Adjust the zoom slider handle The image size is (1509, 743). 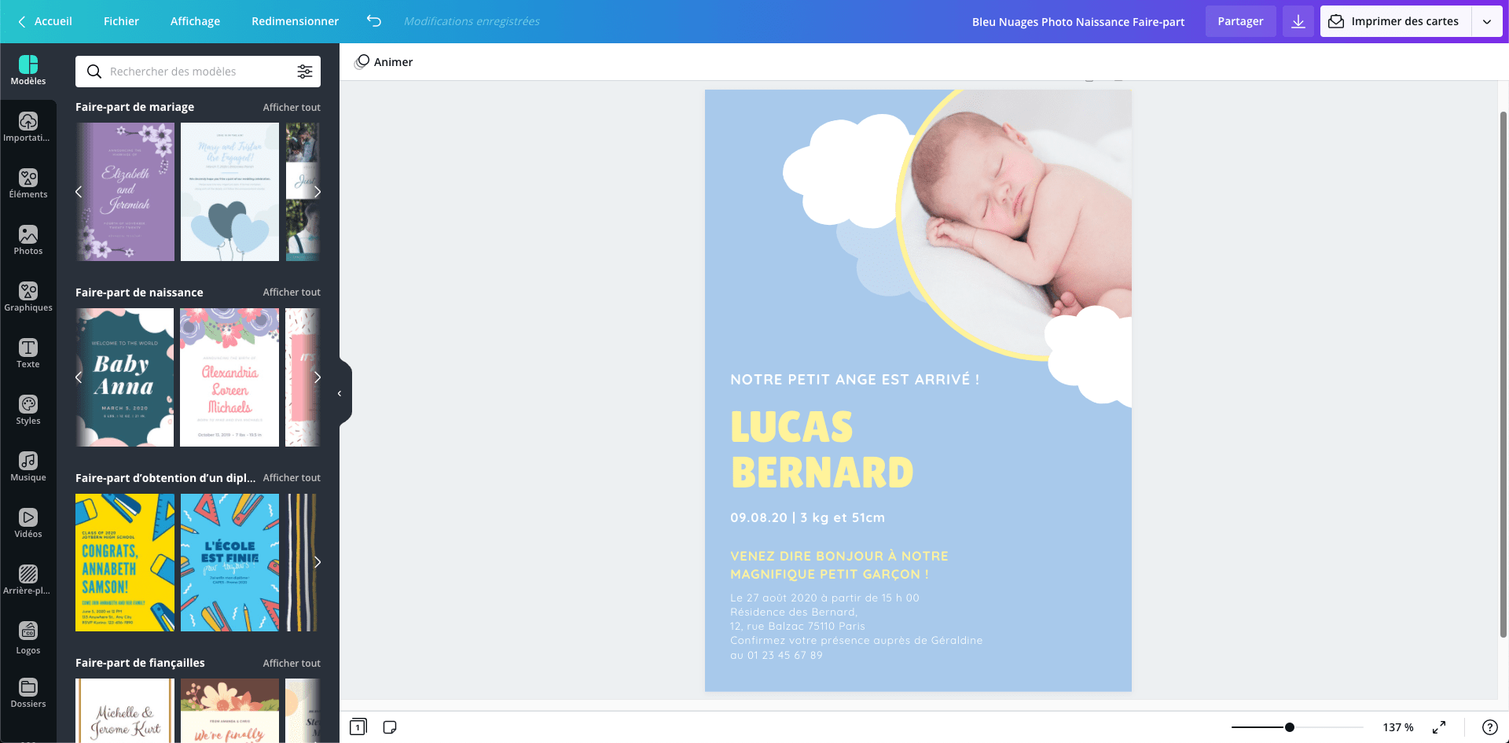click(x=1290, y=727)
